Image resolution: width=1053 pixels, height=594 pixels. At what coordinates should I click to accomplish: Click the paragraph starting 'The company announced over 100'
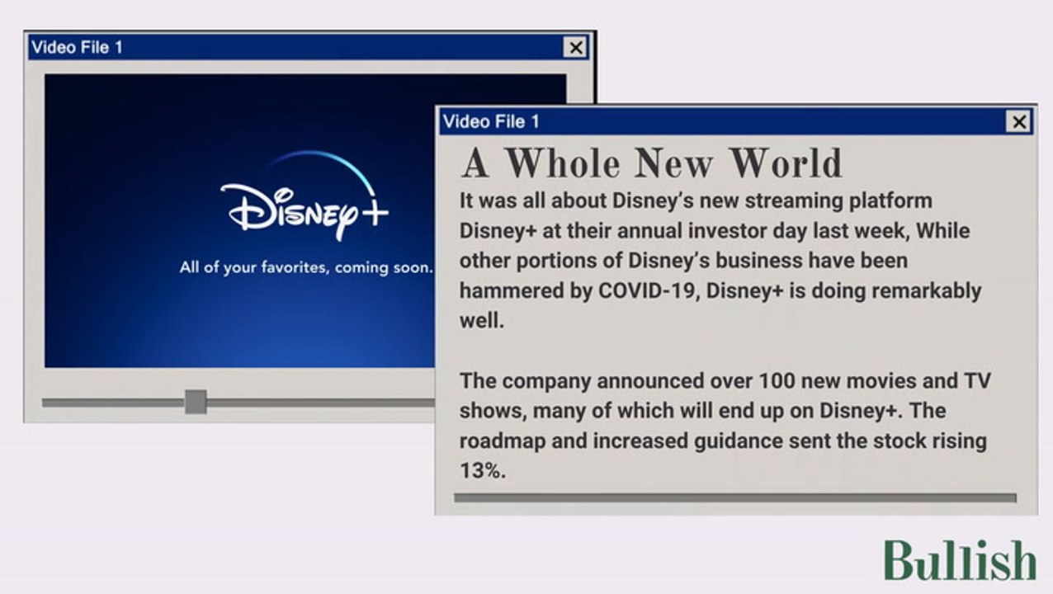click(x=724, y=426)
